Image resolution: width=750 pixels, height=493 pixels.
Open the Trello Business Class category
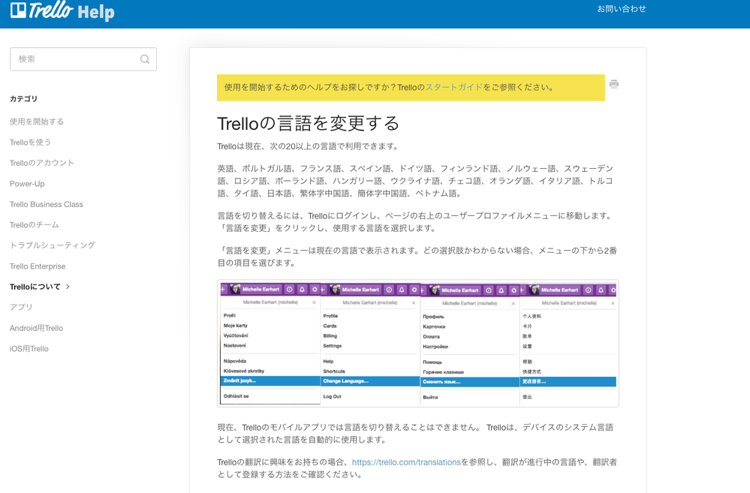point(47,204)
